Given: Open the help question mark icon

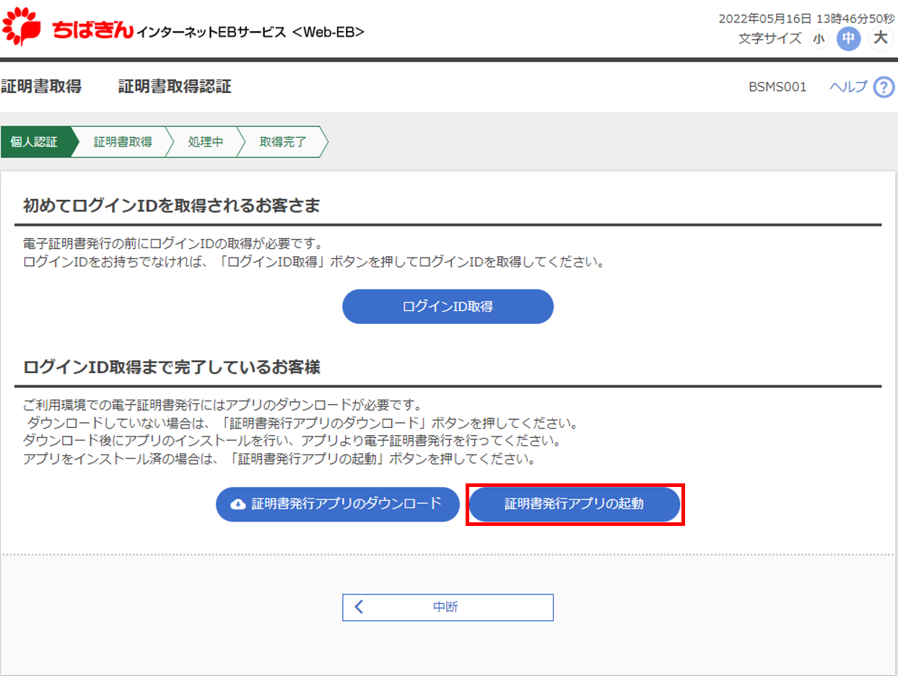Looking at the screenshot, I should pyautogui.click(x=884, y=87).
